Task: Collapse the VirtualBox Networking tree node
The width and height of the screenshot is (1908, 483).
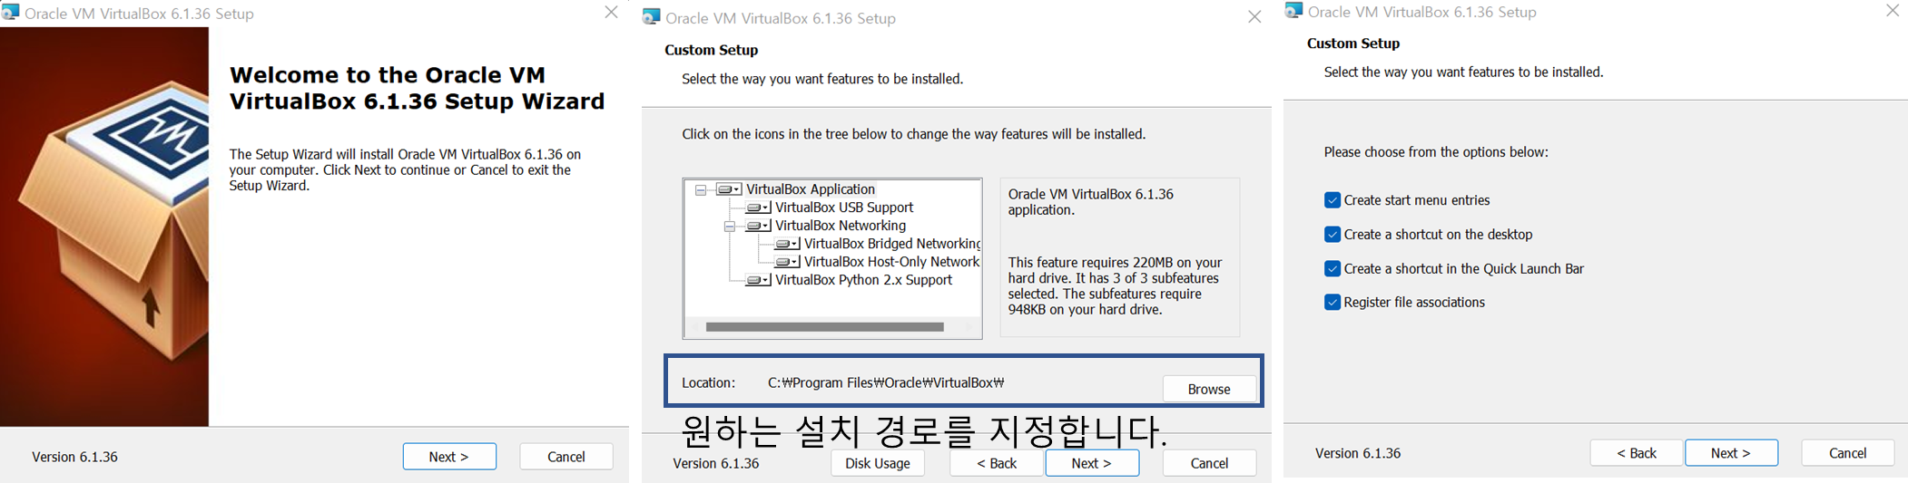Action: (730, 226)
